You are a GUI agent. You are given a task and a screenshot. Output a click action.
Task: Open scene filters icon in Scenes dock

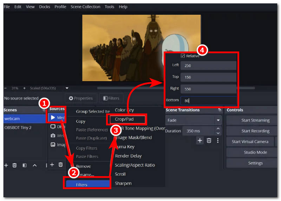point(25,165)
